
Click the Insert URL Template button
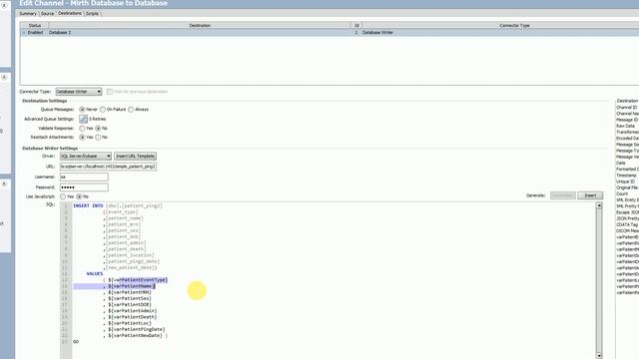(x=135, y=156)
